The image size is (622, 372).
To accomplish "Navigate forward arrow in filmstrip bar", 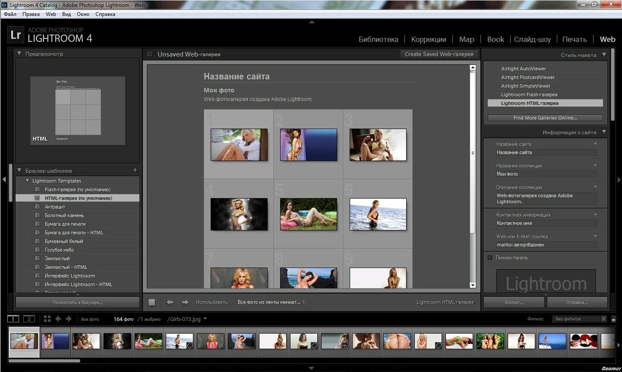I will (69, 319).
